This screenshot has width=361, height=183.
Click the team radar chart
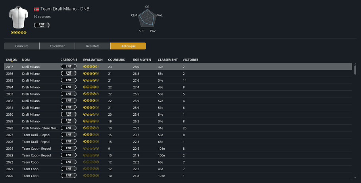pyautogui.click(x=147, y=18)
